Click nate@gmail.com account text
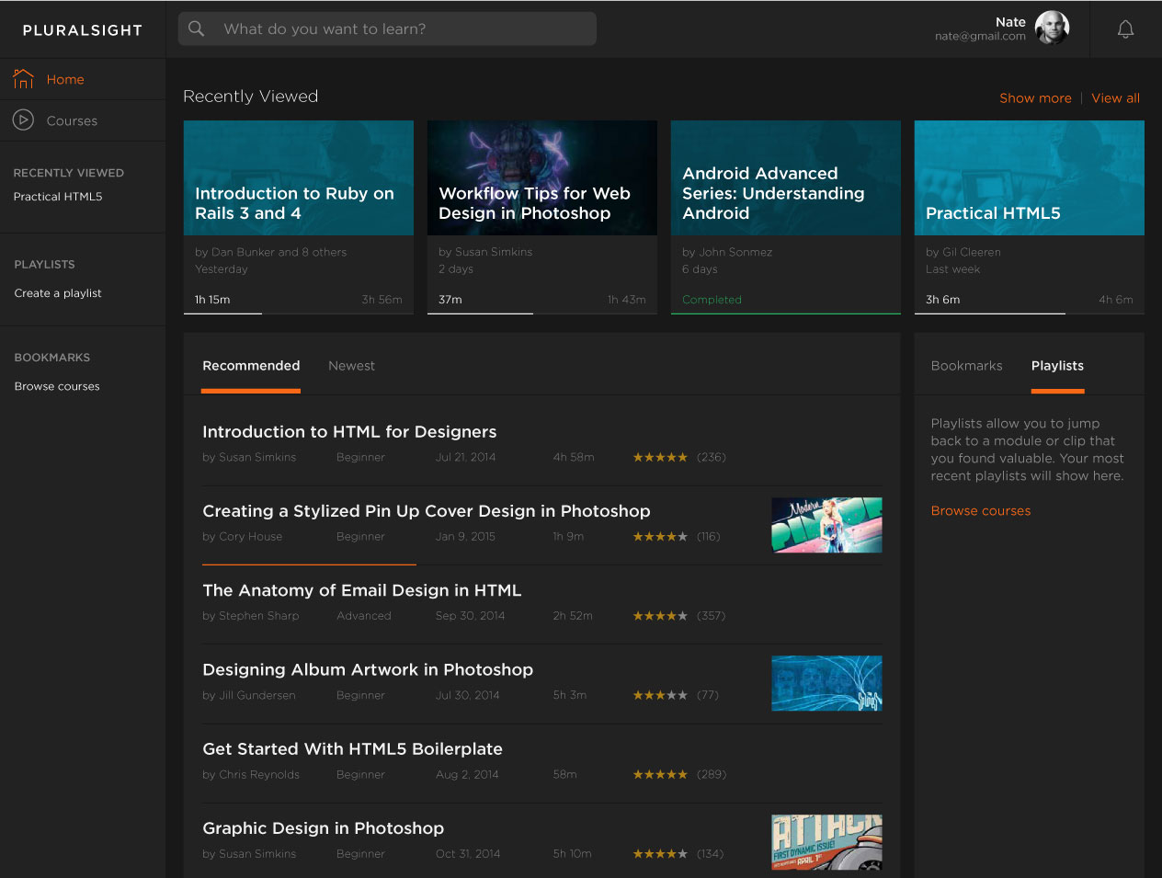The height and width of the screenshot is (878, 1162). point(980,37)
